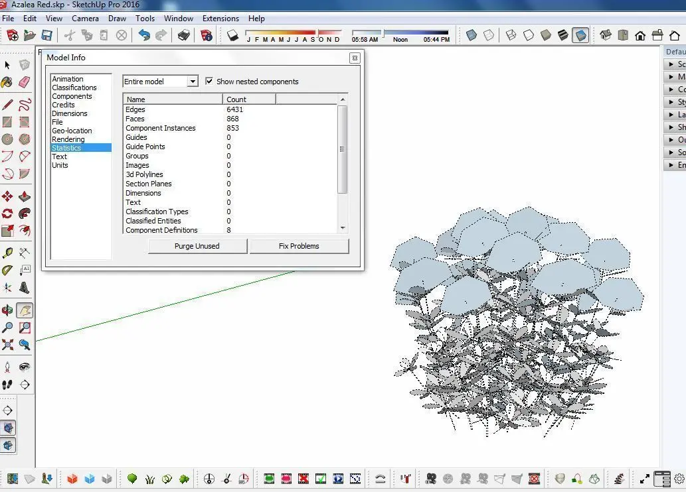Expand the Sc tray panel
The width and height of the screenshot is (686, 492).
(675, 64)
